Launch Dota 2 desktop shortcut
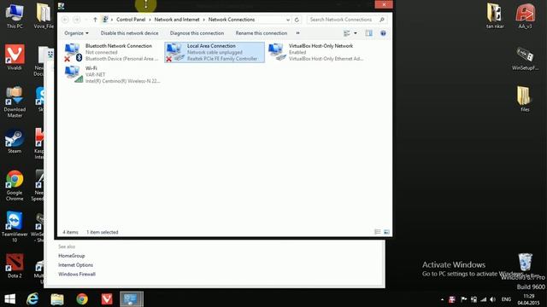Viewport: 547px width, 307px height. [x=15, y=266]
